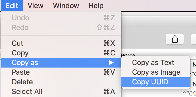Select Copy as Image
The width and height of the screenshot is (196, 97).
[156, 72]
